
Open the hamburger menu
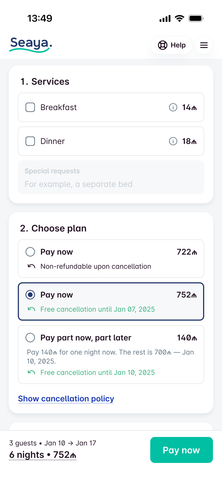(x=204, y=45)
